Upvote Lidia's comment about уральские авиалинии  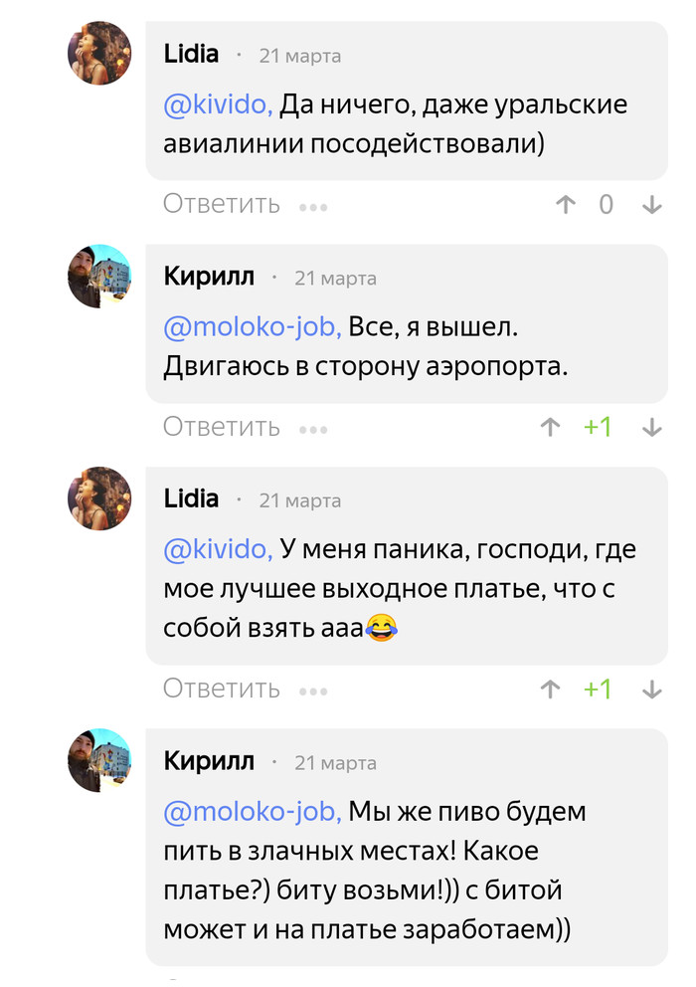click(x=565, y=205)
